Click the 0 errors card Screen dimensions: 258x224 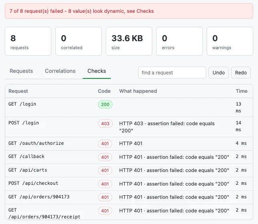(179, 41)
